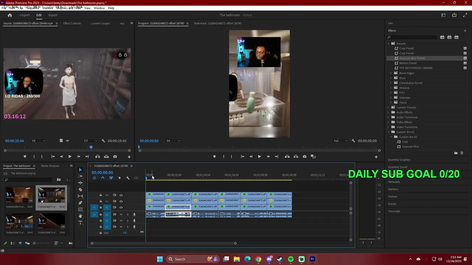Screen dimensions: 472x265
Task: Open Essential Graphics panel
Action: click(x=399, y=160)
